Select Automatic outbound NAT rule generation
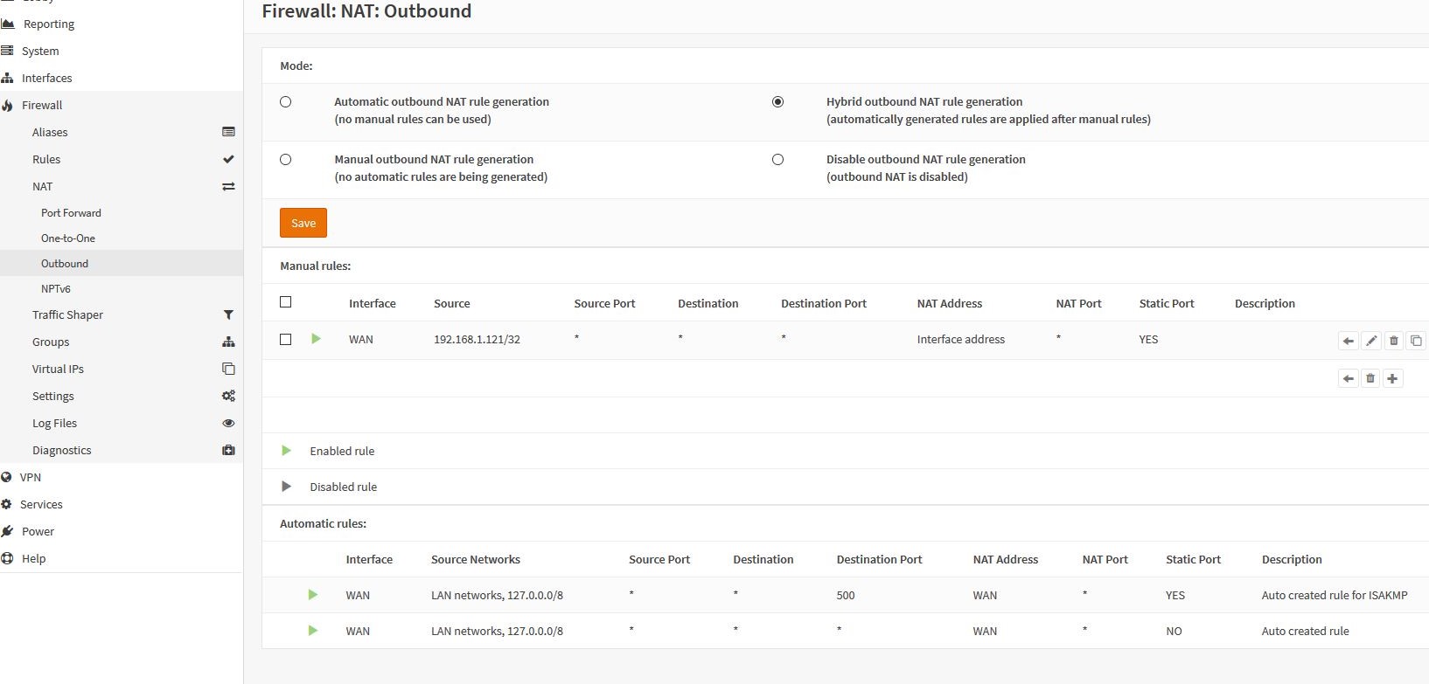Viewport: 1429px width, 684px height. [x=285, y=102]
